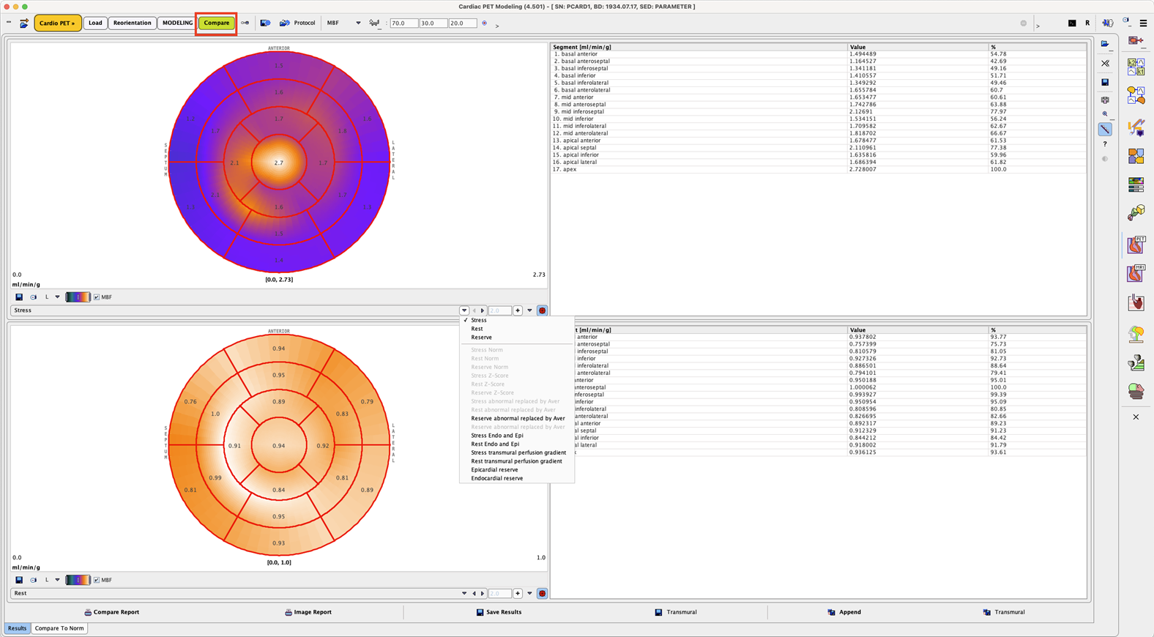Click the monitor icon left of Protocol

click(265, 23)
